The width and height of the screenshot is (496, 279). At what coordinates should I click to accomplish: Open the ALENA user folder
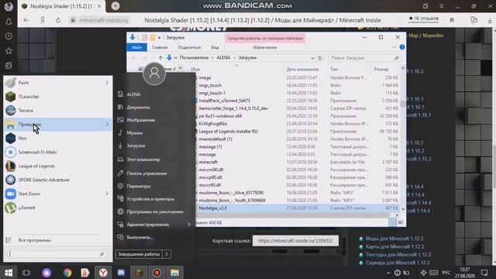pos(133,95)
